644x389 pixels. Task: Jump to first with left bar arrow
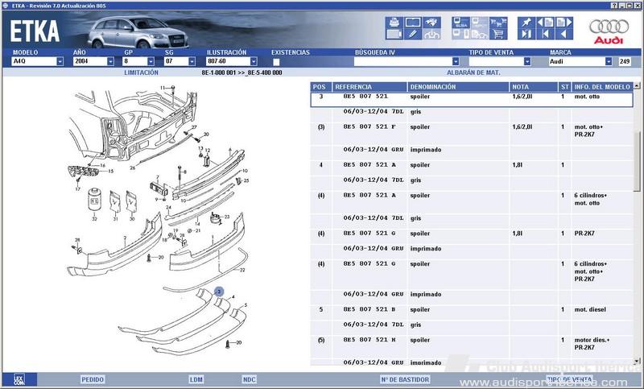[545, 34]
